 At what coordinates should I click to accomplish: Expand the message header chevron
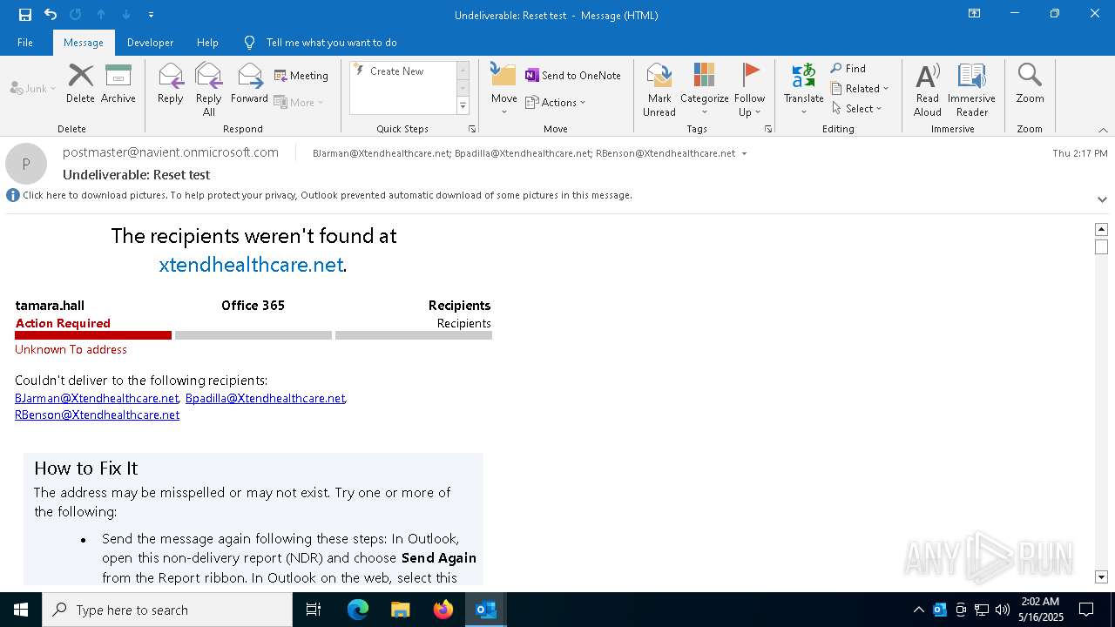1102,199
